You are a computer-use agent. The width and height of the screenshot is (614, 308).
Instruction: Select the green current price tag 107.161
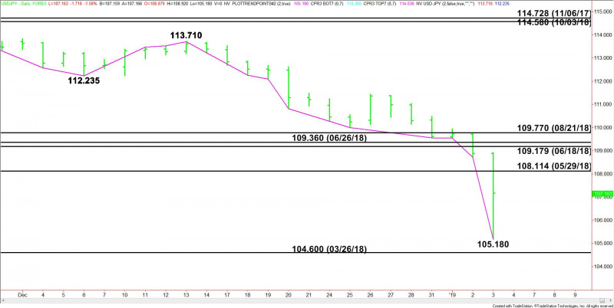[x=603, y=194]
